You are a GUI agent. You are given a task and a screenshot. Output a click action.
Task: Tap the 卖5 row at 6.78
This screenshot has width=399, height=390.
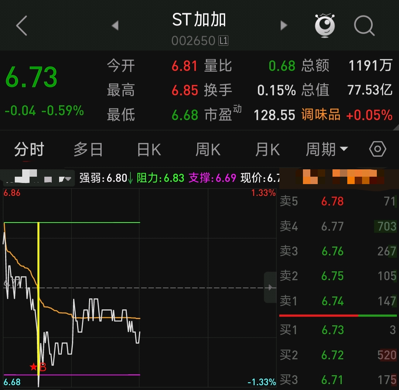(338, 201)
